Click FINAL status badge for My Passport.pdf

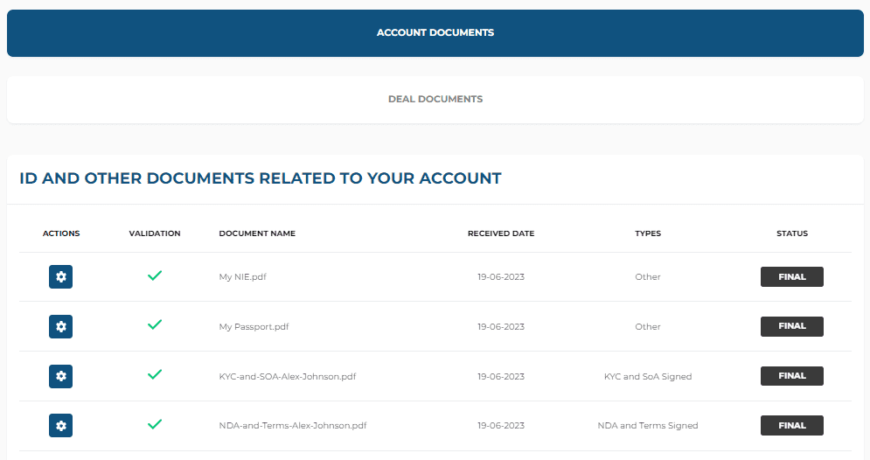(x=791, y=326)
